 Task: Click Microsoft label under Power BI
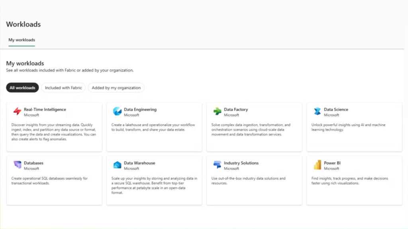[x=331, y=168]
